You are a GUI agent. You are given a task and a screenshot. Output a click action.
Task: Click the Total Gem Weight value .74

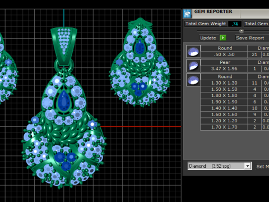tap(235, 24)
